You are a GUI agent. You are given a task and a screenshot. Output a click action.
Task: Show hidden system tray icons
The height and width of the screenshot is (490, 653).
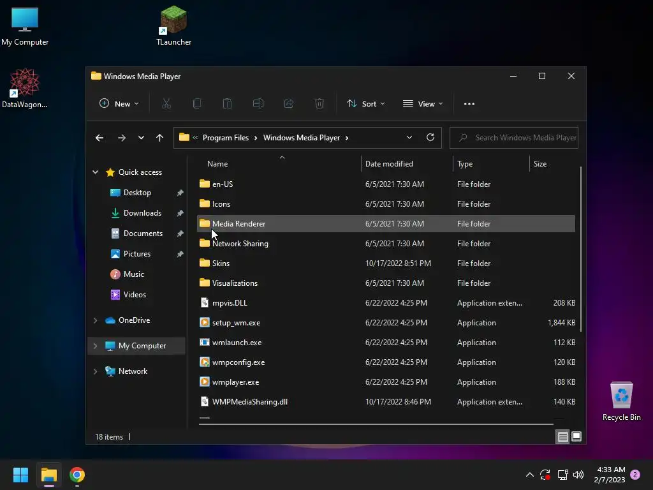click(x=529, y=475)
